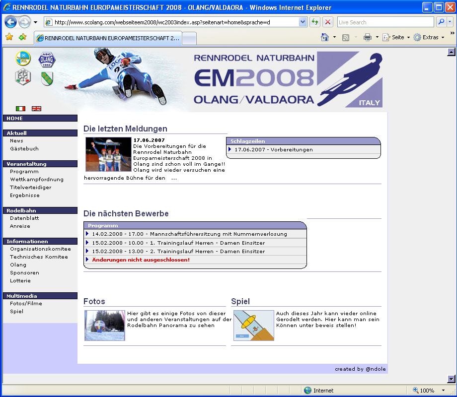Open the Organisationskomitee link
The image size is (457, 397).
click(41, 249)
